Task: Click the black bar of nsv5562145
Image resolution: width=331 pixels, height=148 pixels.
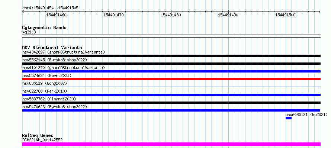Action: point(171,64)
